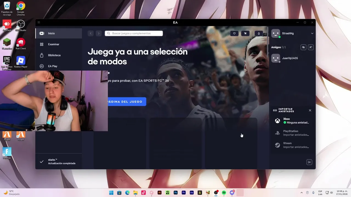Open Examinar in the sidebar
This screenshot has height=197, width=351.
(59, 44)
